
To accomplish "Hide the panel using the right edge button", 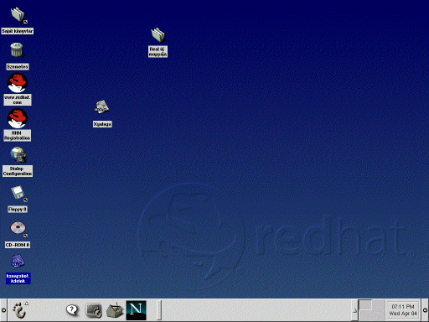I will 425,310.
